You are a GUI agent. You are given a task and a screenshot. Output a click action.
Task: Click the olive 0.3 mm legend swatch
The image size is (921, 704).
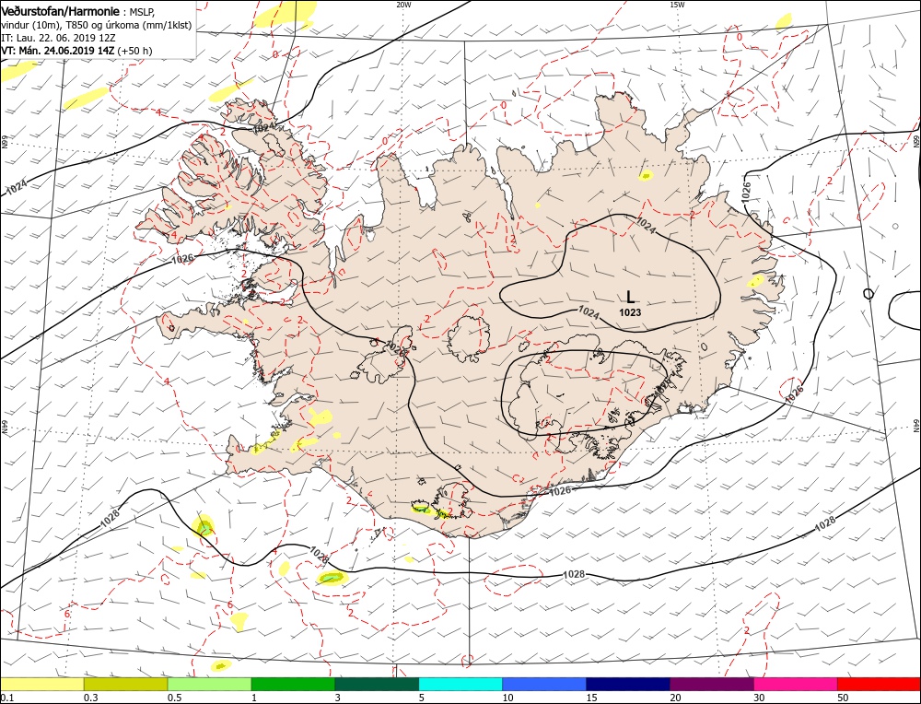point(125,684)
